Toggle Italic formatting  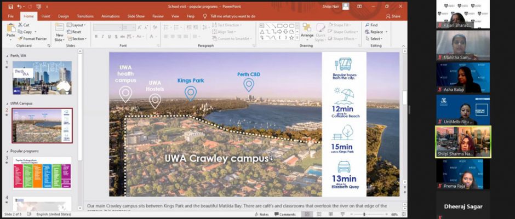pyautogui.click(x=103, y=37)
